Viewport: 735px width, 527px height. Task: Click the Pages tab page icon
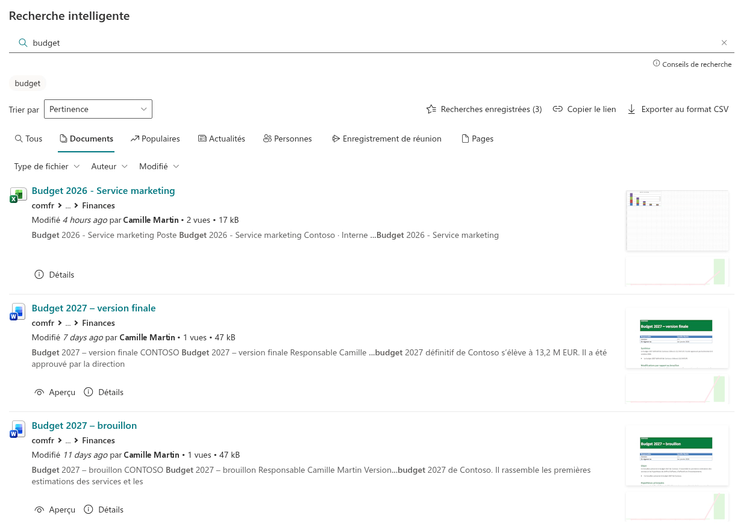(x=465, y=139)
